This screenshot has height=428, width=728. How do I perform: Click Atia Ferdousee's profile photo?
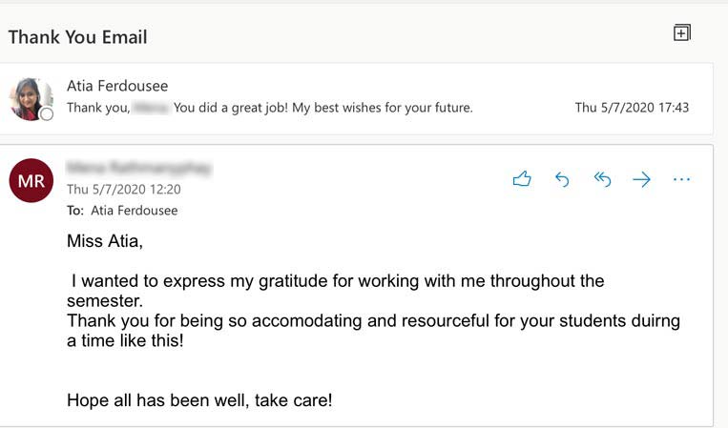(31, 98)
